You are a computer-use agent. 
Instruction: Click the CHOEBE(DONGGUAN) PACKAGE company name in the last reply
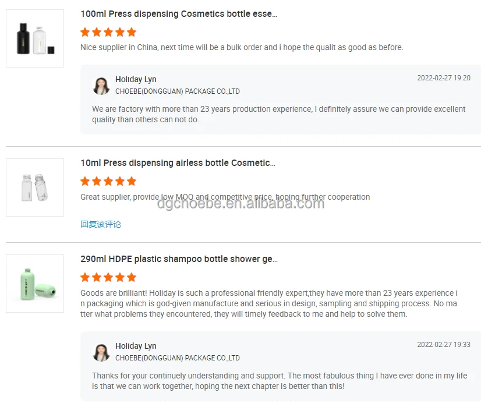click(x=178, y=358)
